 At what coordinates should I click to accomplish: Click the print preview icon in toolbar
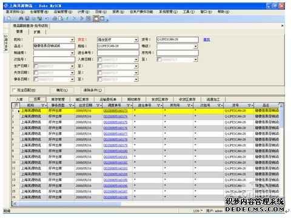coord(61,19)
